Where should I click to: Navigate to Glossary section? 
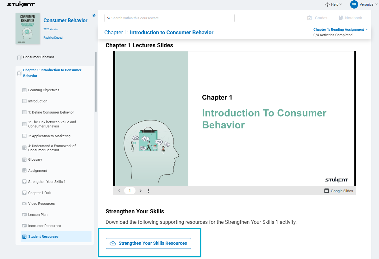pos(35,159)
